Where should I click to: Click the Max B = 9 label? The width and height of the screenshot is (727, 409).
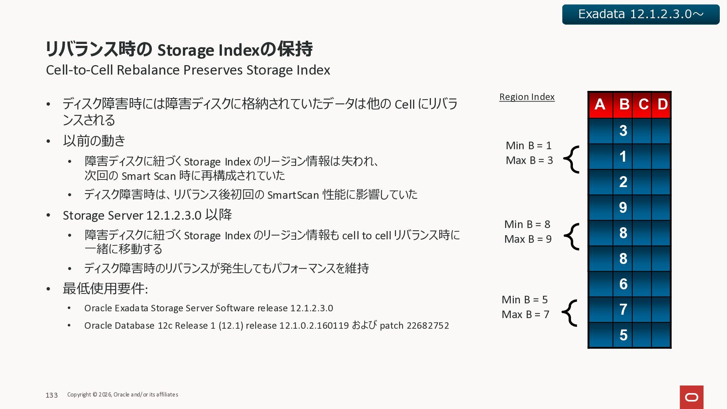pyautogui.click(x=528, y=239)
